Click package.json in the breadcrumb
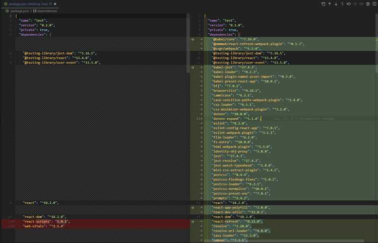The image size is (378, 243). (19, 11)
